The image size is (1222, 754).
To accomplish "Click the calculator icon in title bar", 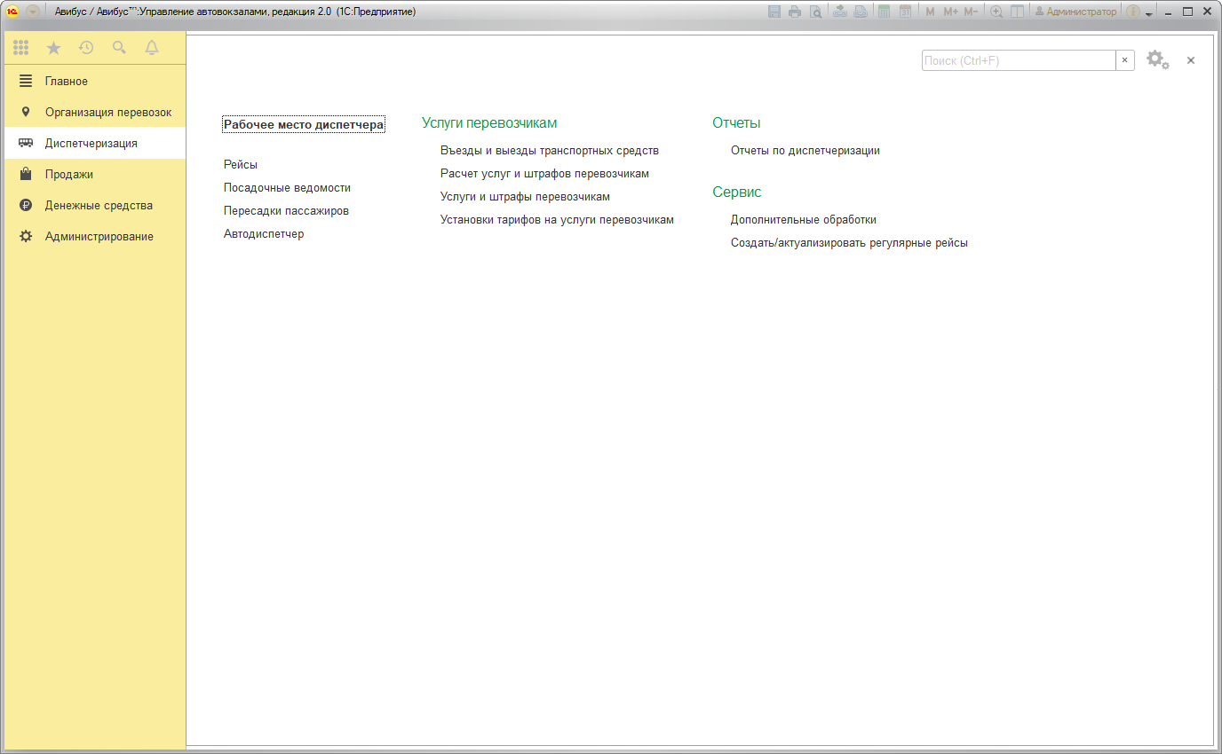I will (884, 12).
